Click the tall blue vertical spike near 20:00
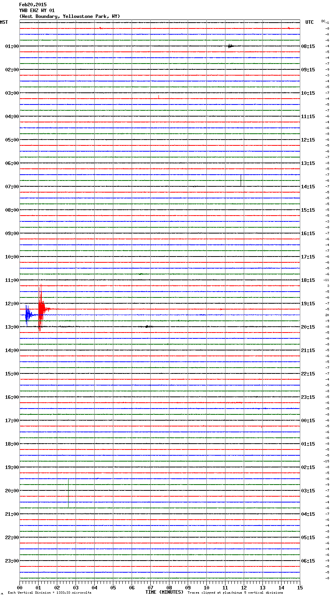331x598 pixels. click(x=69, y=493)
